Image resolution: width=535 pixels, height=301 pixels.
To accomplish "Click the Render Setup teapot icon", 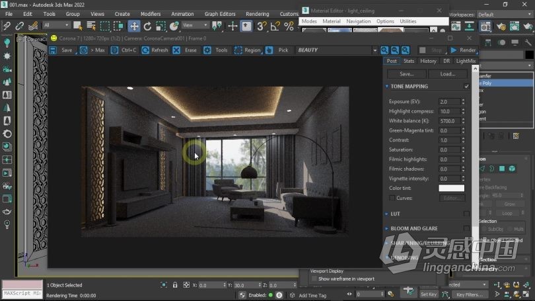I will click(x=501, y=26).
